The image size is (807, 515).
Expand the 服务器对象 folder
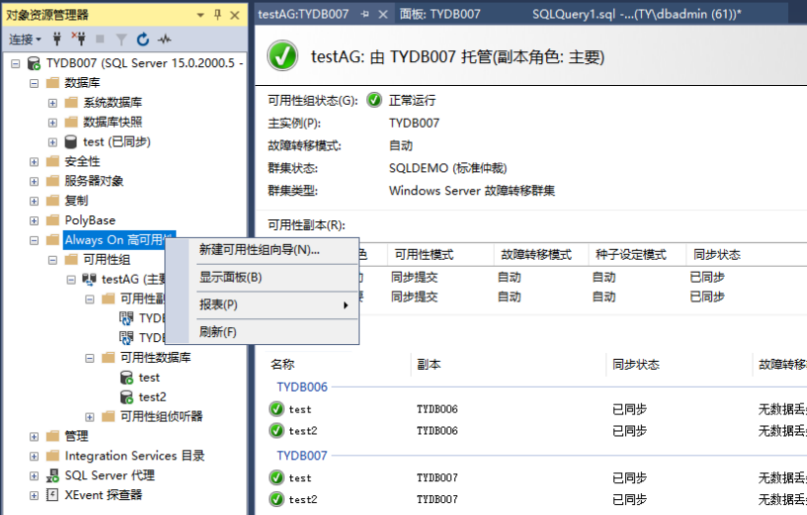tap(34, 181)
